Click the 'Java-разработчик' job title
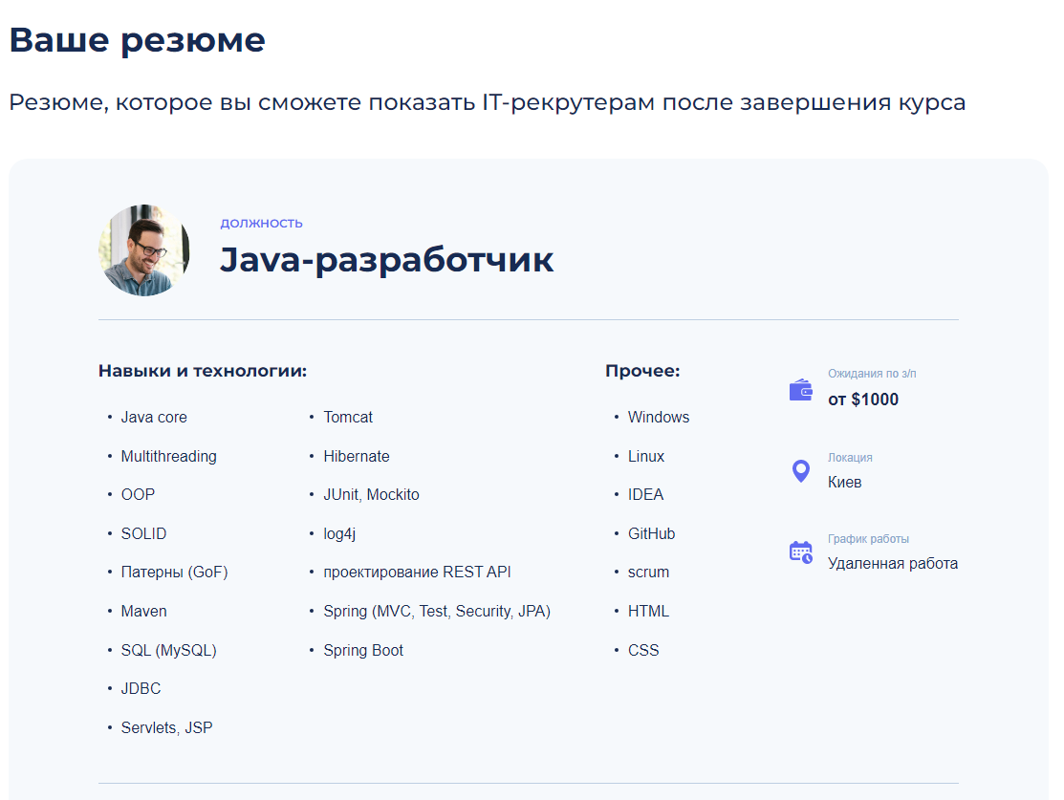This screenshot has width=1064, height=800. 387,260
